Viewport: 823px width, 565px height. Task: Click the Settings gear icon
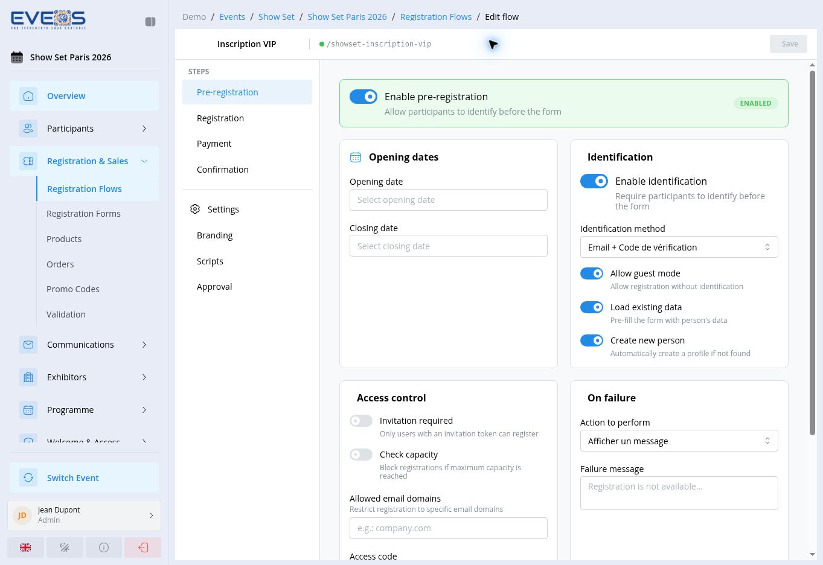195,209
